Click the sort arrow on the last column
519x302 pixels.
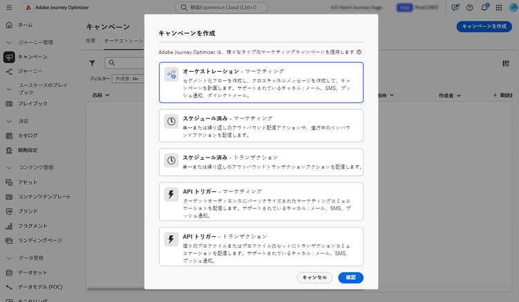tap(495, 95)
